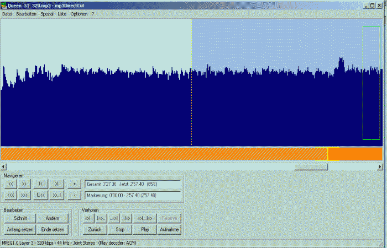Zoom out with the - button

[x=75, y=195]
